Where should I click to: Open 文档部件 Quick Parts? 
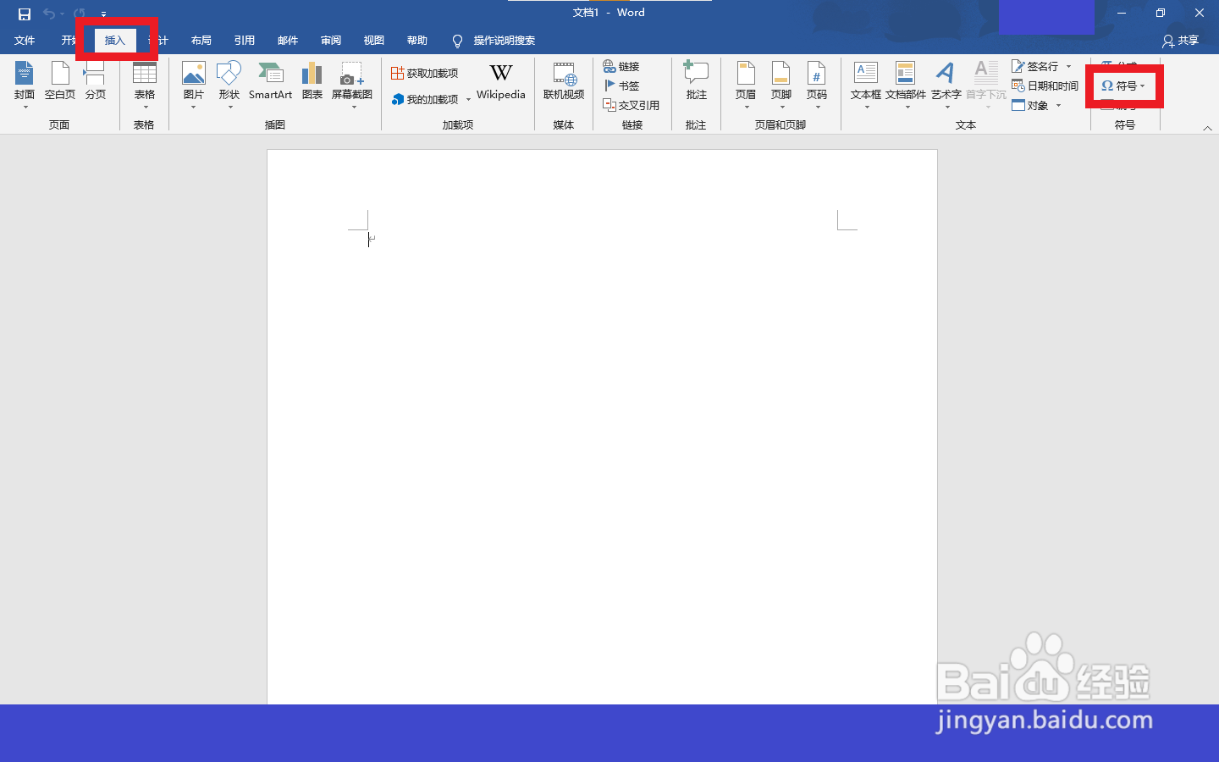[906, 84]
